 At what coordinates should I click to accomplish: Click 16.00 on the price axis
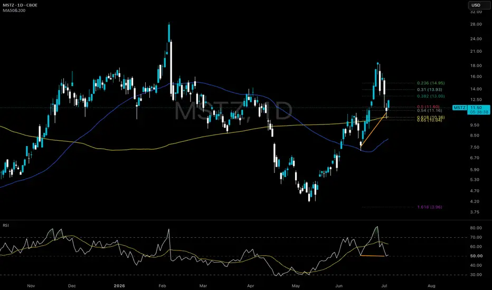(x=476, y=76)
